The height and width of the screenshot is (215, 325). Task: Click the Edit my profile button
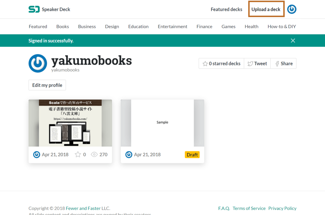click(47, 85)
